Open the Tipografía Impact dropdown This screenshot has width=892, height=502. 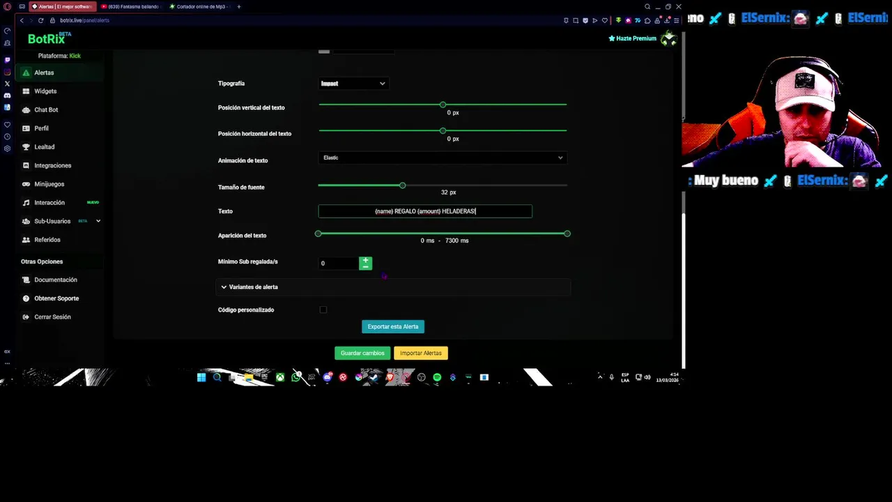coord(353,84)
